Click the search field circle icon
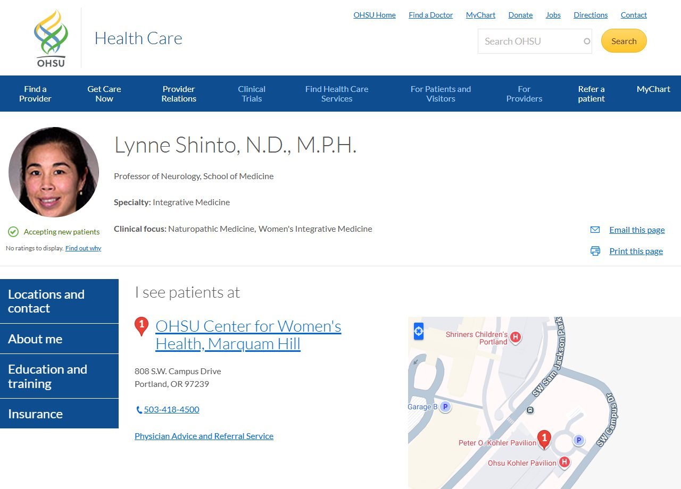 tap(587, 41)
